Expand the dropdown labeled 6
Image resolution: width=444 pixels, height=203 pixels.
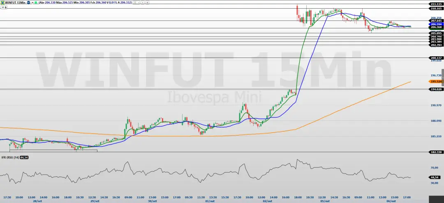[4, 7]
